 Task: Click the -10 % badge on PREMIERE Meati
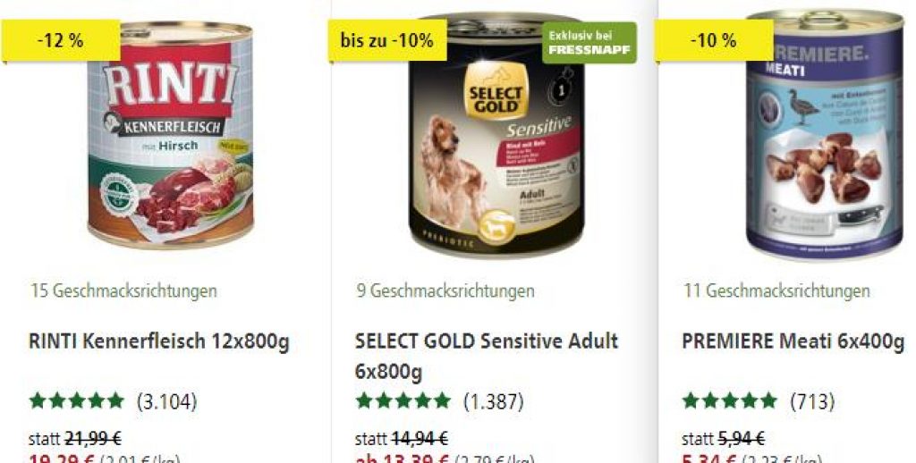point(713,41)
